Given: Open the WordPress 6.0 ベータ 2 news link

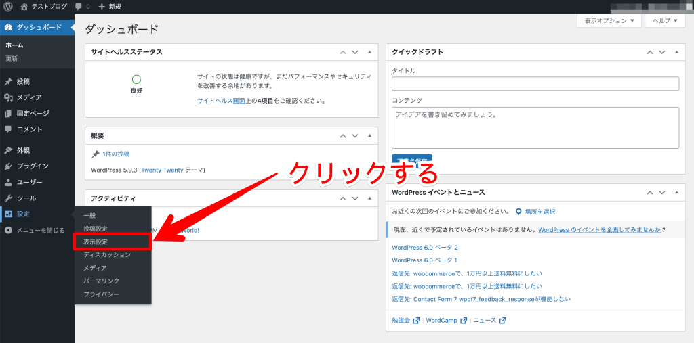Looking at the screenshot, I should pyautogui.click(x=425, y=248).
